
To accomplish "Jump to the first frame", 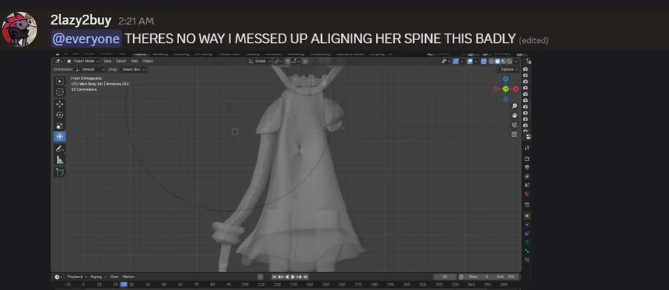I will pyautogui.click(x=274, y=277).
